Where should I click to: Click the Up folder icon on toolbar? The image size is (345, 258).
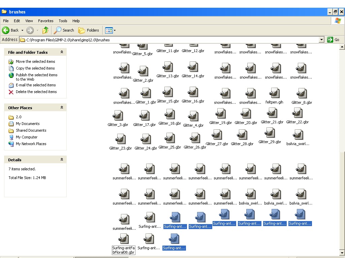point(45,30)
